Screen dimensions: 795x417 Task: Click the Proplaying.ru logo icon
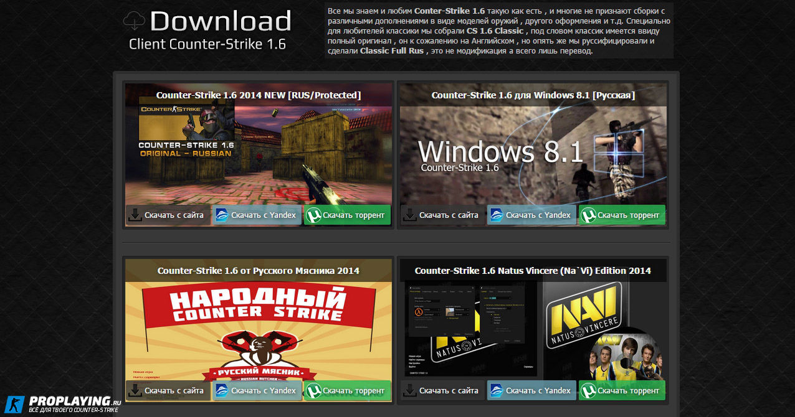(14, 403)
